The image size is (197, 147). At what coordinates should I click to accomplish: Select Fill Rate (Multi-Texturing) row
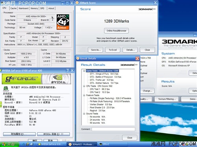point(110,102)
